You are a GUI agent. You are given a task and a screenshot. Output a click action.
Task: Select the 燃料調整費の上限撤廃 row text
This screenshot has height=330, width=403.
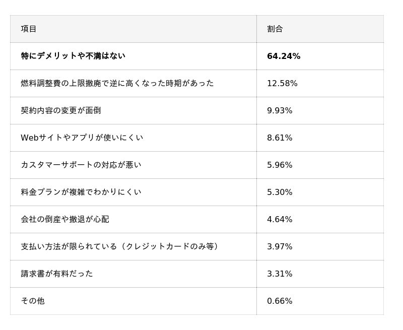tap(117, 83)
